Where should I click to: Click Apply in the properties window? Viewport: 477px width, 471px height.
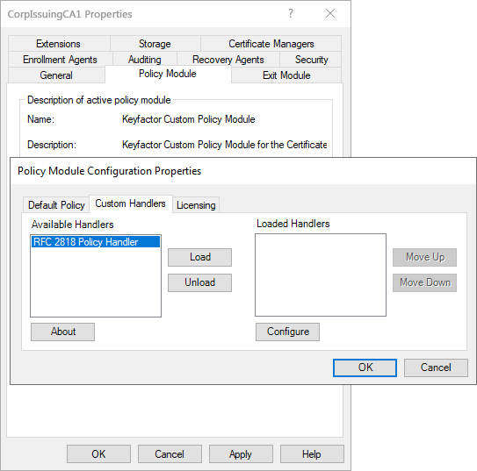click(241, 454)
